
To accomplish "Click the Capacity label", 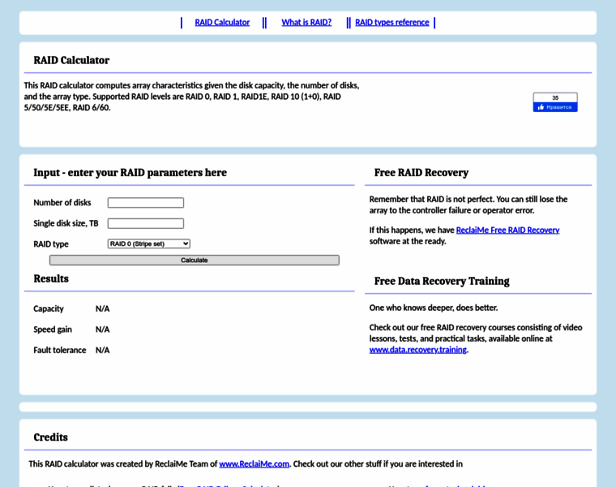I will click(49, 308).
